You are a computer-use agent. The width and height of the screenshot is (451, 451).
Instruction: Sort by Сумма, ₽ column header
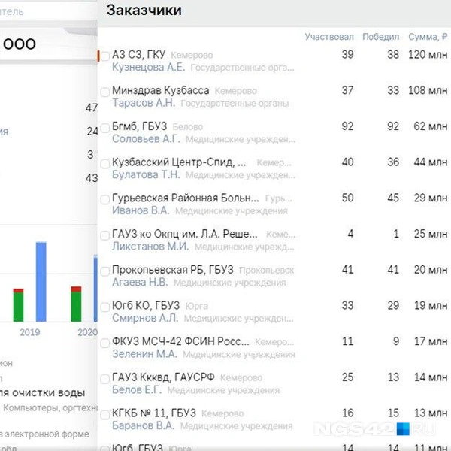(428, 37)
